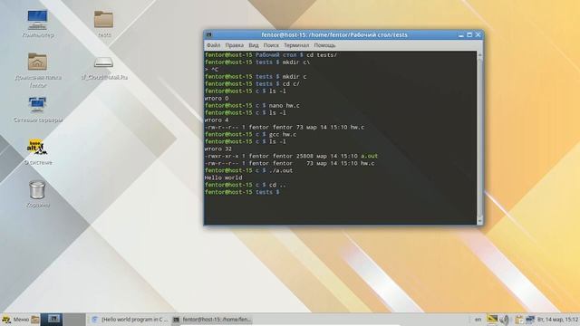
Task: Click the terminal window icon in title bar
Action: click(209, 34)
